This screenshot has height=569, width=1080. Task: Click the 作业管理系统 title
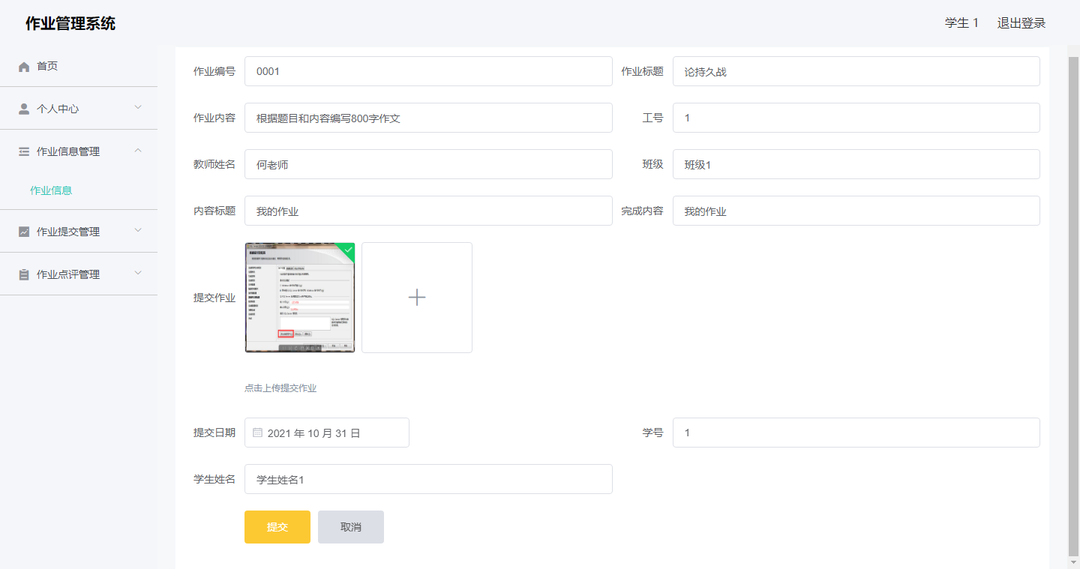[70, 23]
